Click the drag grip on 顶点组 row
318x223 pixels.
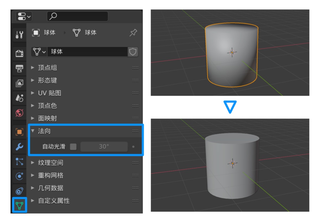[x=135, y=68]
